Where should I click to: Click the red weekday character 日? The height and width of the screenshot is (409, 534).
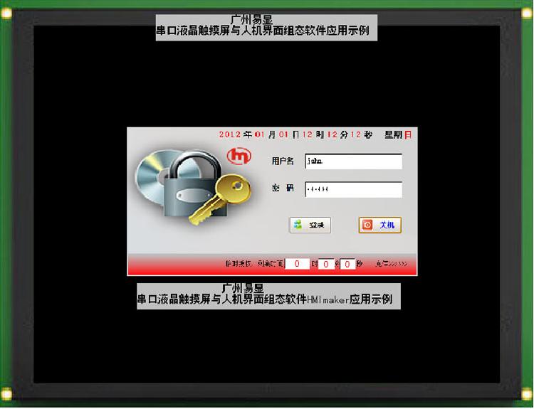(x=408, y=134)
